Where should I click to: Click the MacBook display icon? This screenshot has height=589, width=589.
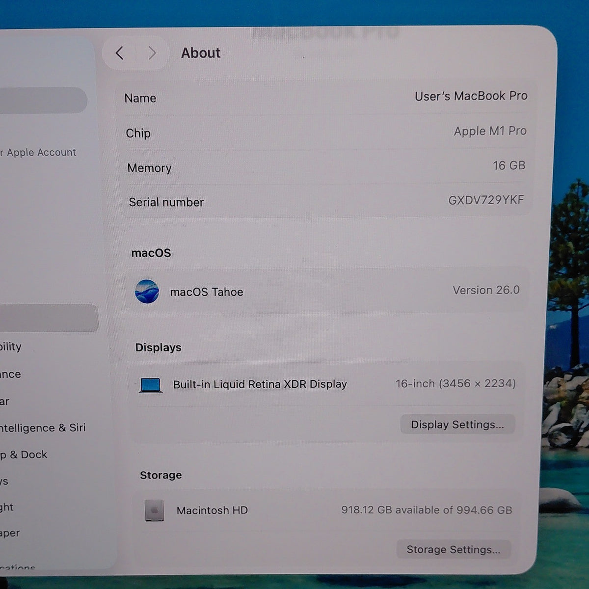[151, 385]
